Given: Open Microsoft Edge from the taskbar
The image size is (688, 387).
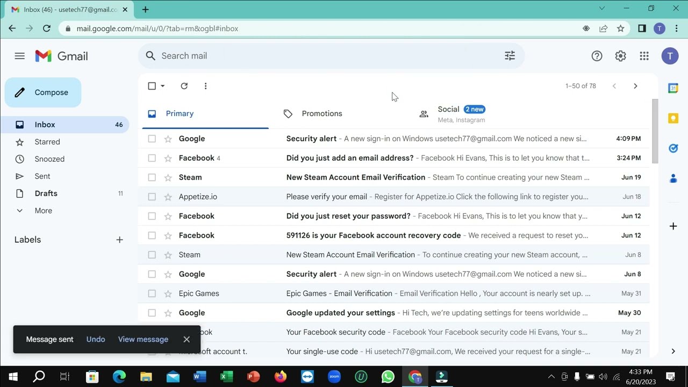Looking at the screenshot, I should (x=119, y=377).
